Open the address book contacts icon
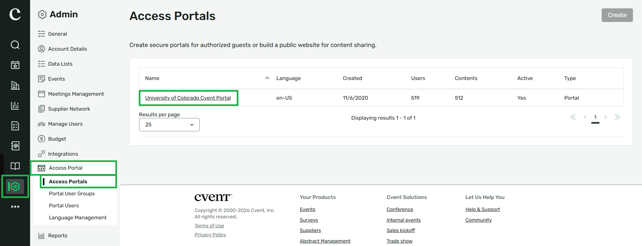Viewport: 642px width, 246px height. 15,146
